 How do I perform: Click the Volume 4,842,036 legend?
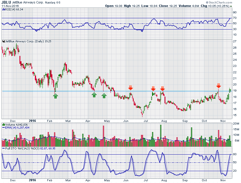pos(17,125)
